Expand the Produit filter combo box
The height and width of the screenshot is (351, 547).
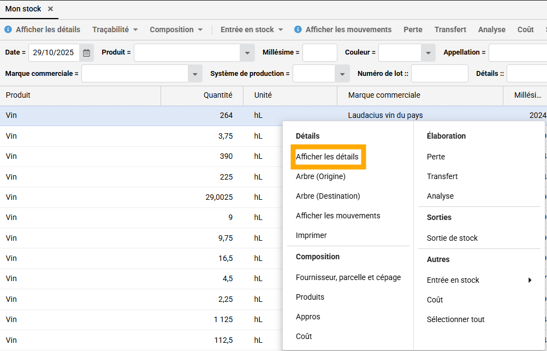(247, 53)
